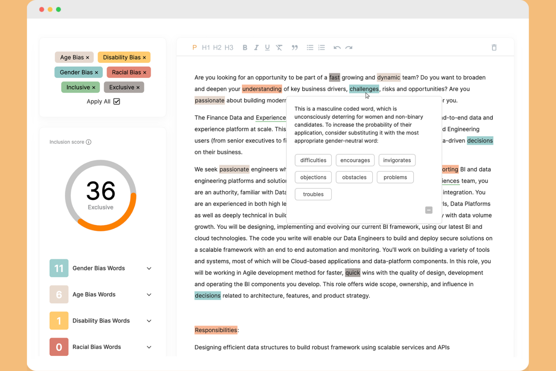Apply Heading 1 format

point(205,47)
